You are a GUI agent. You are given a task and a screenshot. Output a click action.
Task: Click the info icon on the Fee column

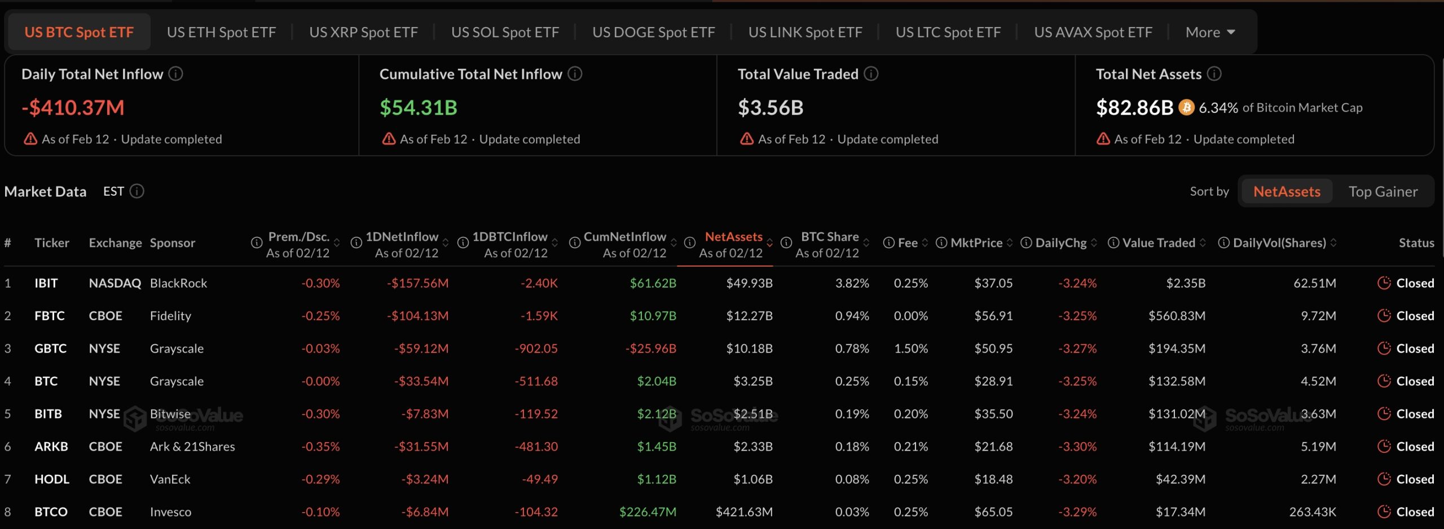888,243
